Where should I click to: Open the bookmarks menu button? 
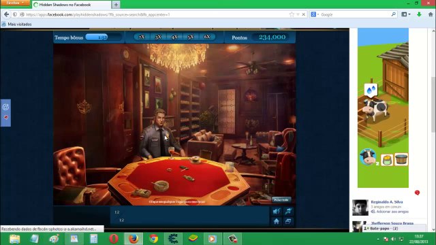pos(406,14)
